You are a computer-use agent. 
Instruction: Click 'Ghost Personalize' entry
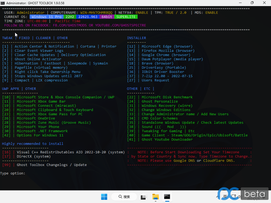pos(160,101)
